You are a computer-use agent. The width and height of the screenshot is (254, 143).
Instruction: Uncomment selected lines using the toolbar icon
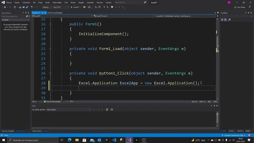(x=107, y=7)
